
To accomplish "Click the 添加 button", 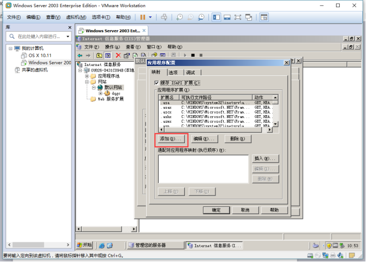I will (x=171, y=139).
